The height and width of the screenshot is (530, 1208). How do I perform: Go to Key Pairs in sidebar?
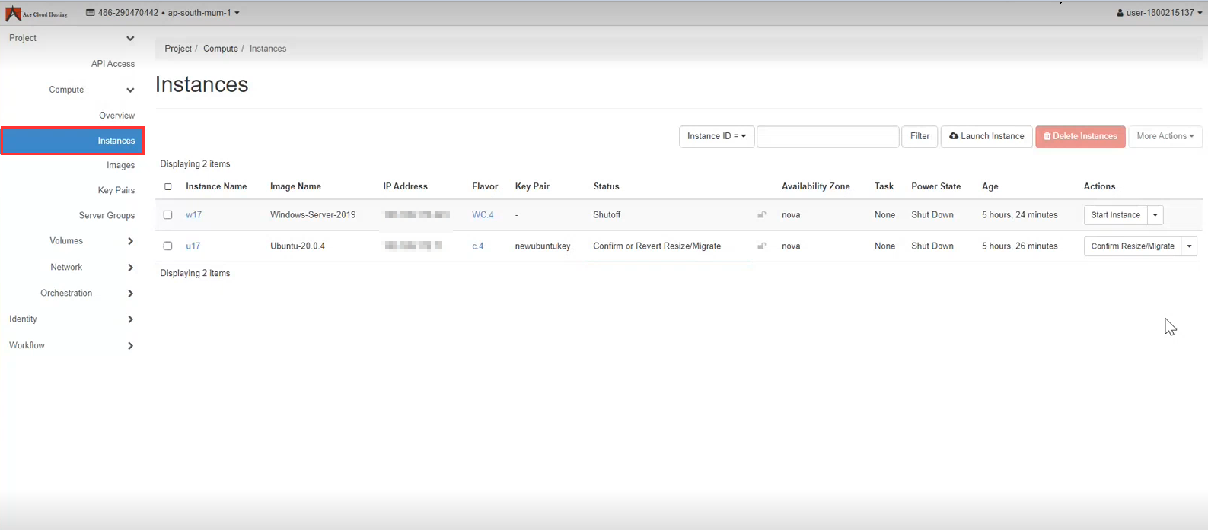pos(116,191)
